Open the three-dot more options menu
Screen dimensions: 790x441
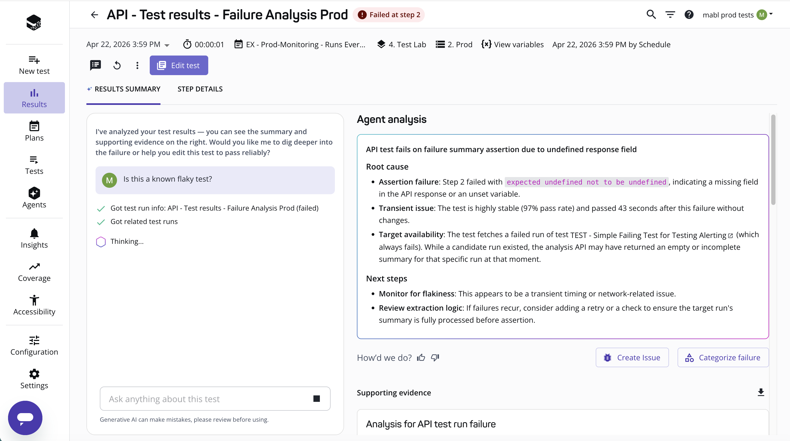pos(137,65)
